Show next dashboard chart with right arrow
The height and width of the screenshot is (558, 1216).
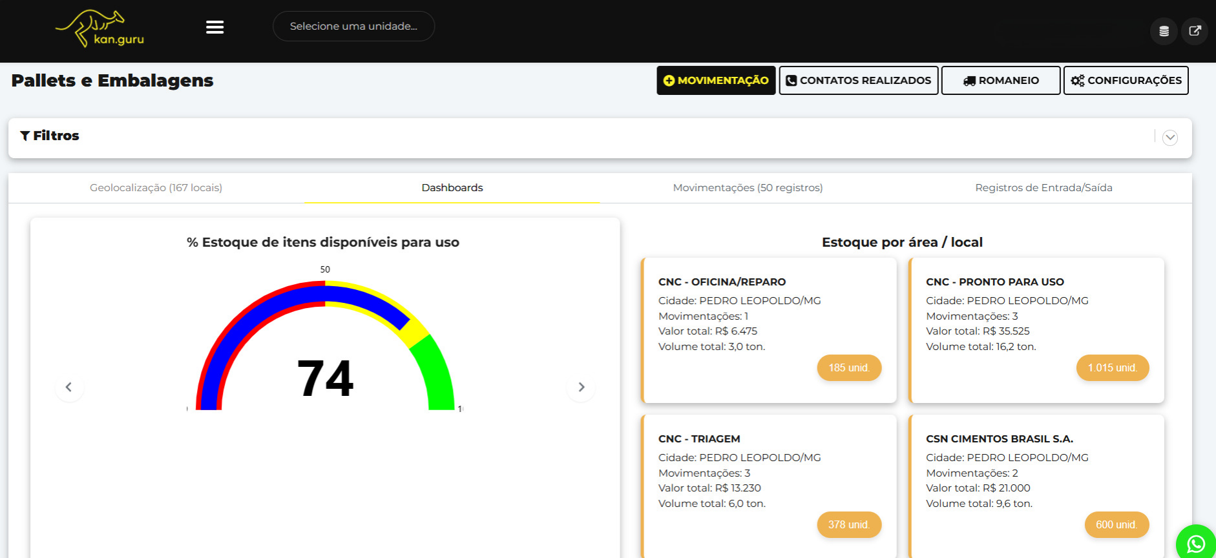pos(581,387)
